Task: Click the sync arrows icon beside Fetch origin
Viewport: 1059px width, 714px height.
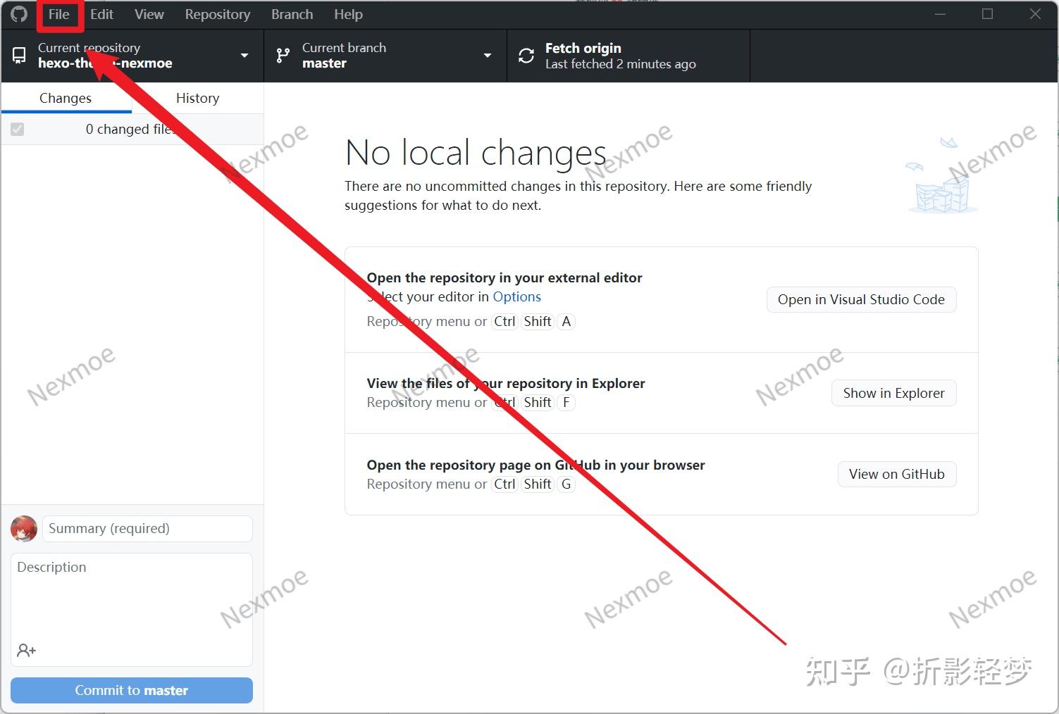Action: pyautogui.click(x=526, y=56)
